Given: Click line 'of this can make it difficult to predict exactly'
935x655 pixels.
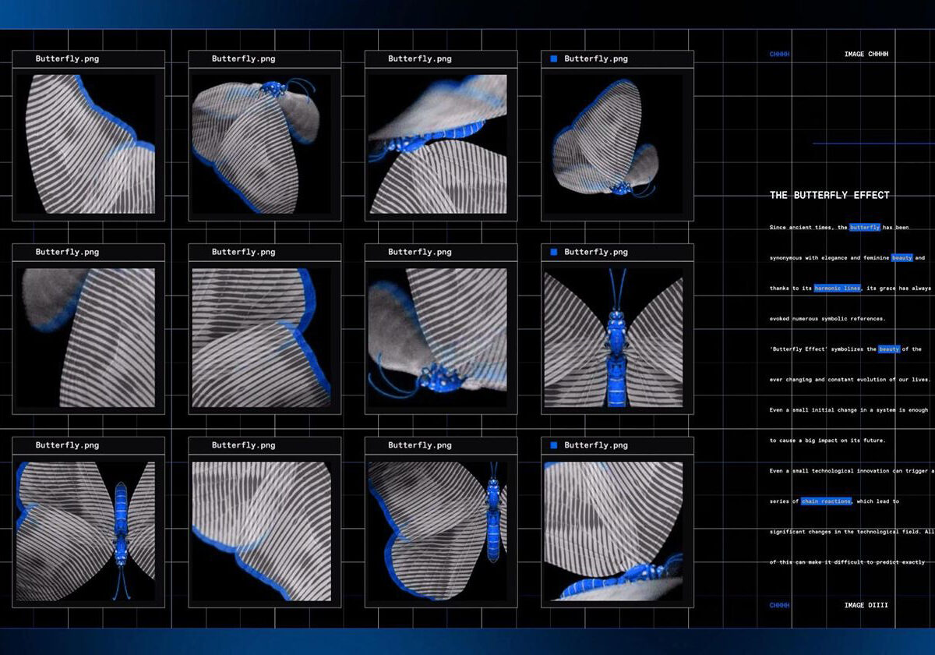Looking at the screenshot, I should [x=847, y=562].
